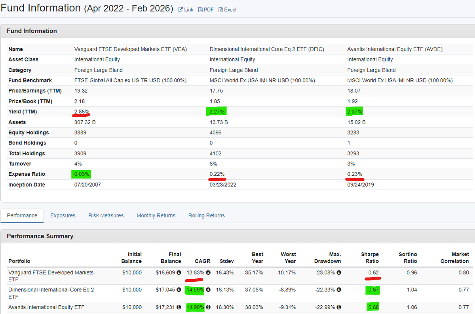Click Vanguard FTSE Developed Markets ETF portfolio row
475x314 pixels.
(x=237, y=276)
